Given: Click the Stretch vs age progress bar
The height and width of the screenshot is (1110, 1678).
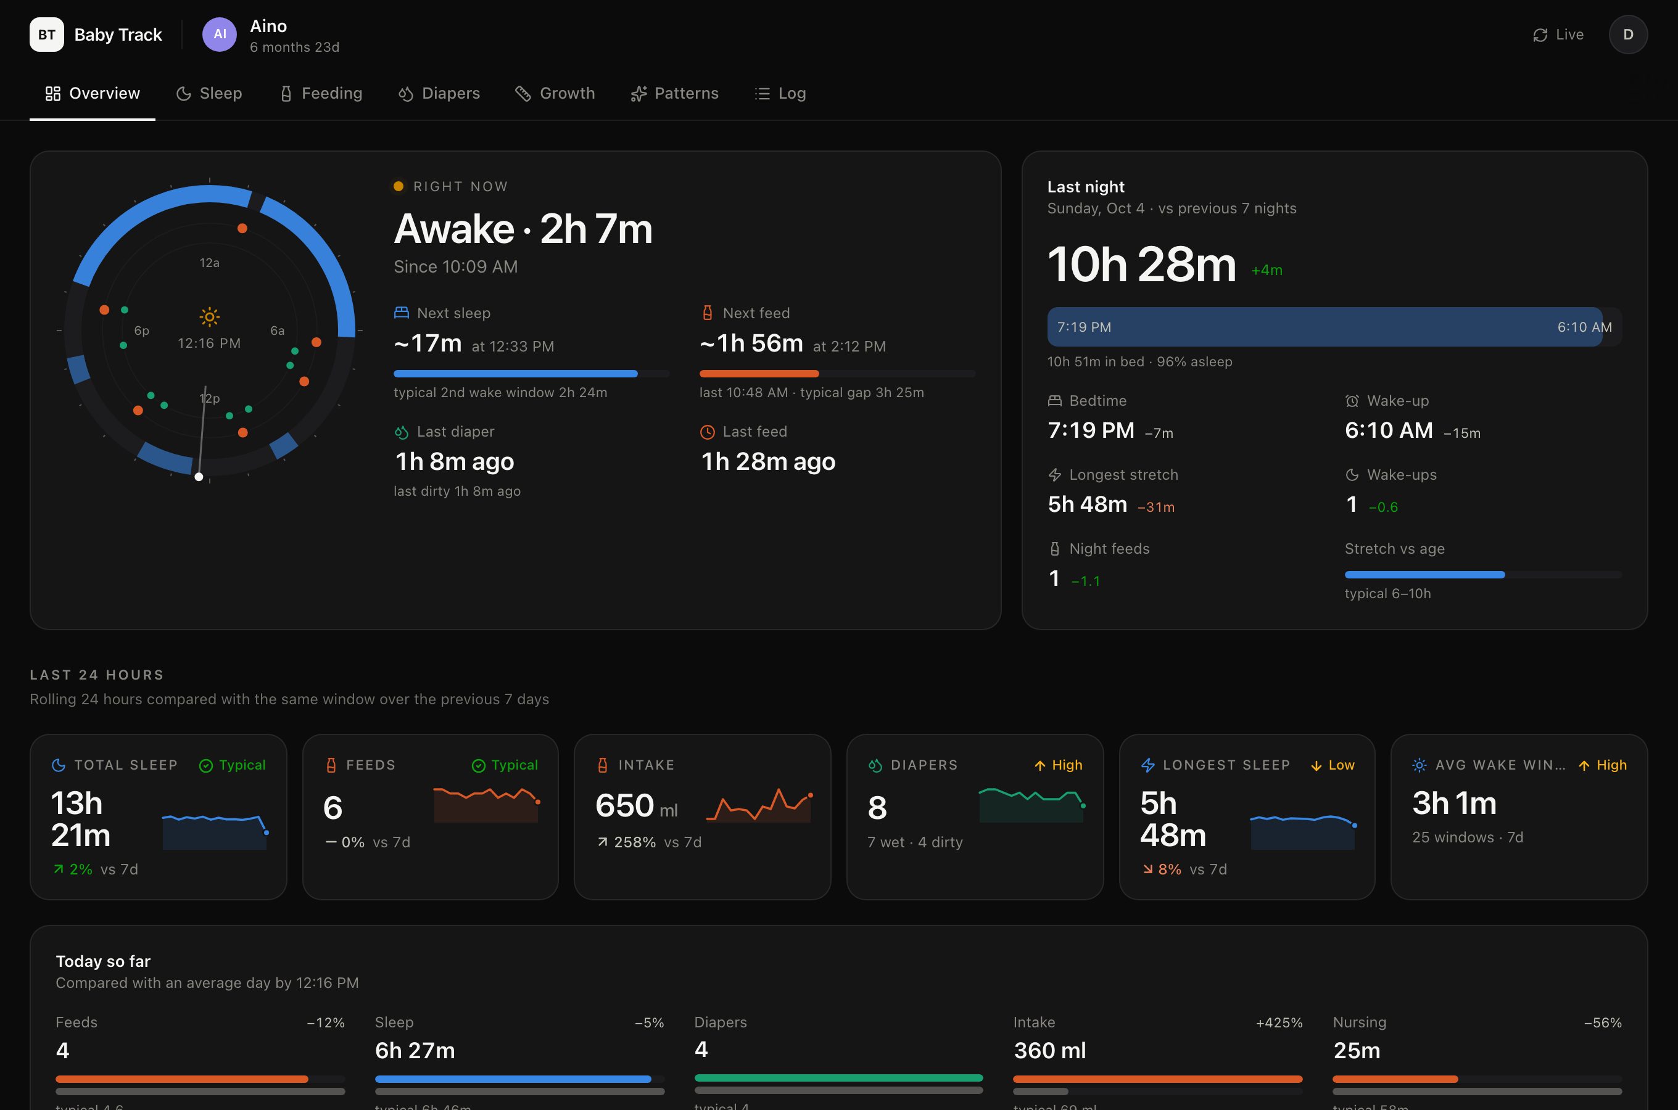Looking at the screenshot, I should pos(1483,575).
